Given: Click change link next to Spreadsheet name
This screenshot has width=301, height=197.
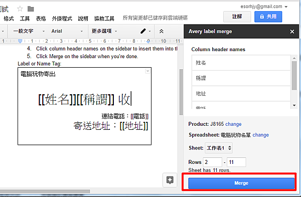Looking at the screenshot, I should [260, 135].
